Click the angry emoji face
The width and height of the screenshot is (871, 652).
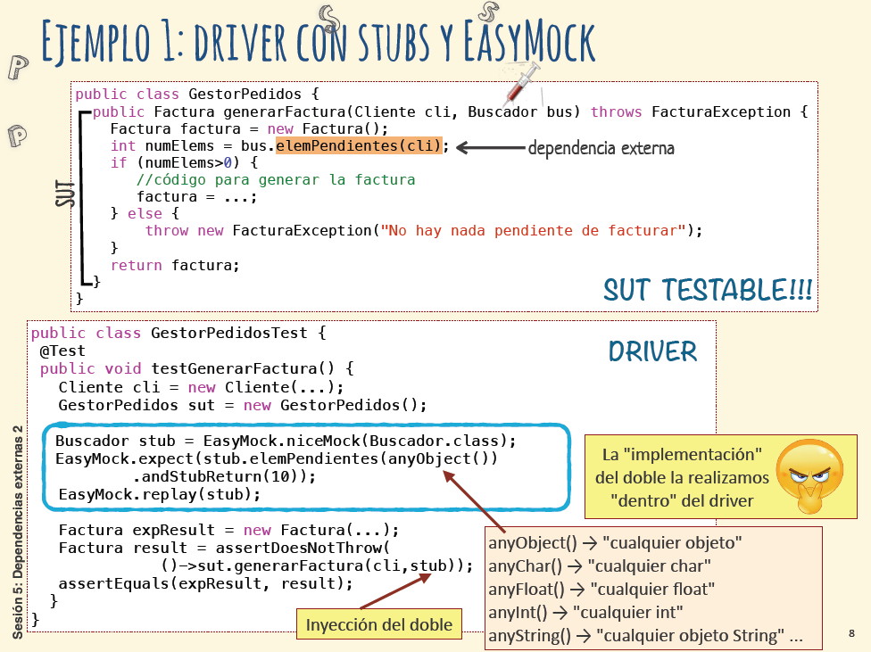tap(807, 476)
